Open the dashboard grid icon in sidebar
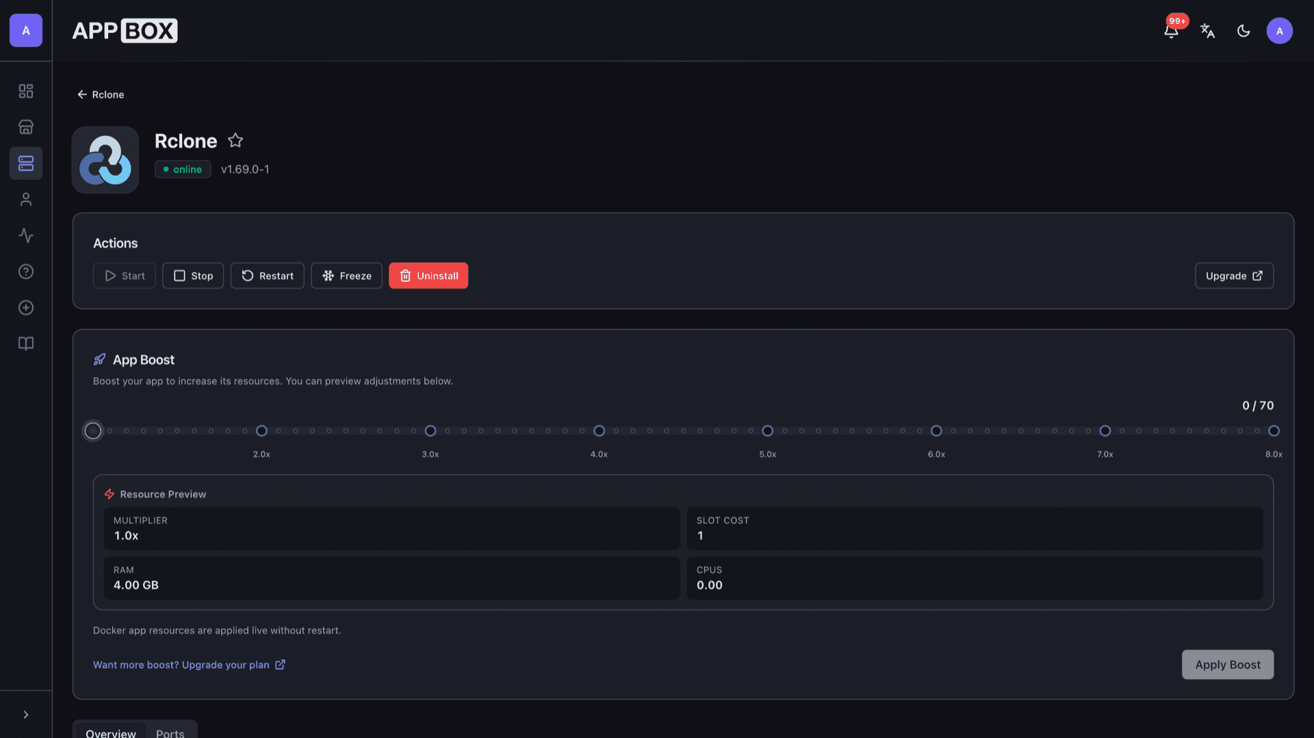 [x=26, y=91]
